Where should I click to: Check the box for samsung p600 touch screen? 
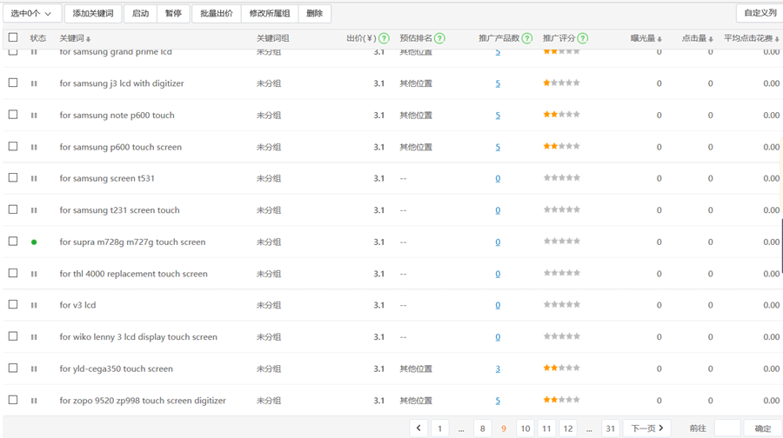[x=13, y=146]
